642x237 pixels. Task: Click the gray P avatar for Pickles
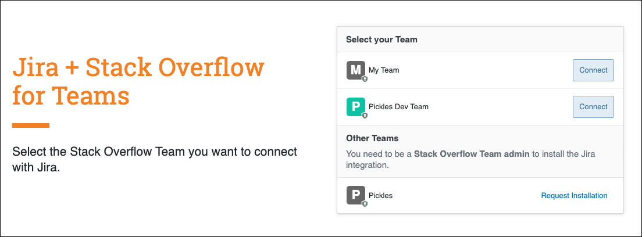tap(355, 195)
